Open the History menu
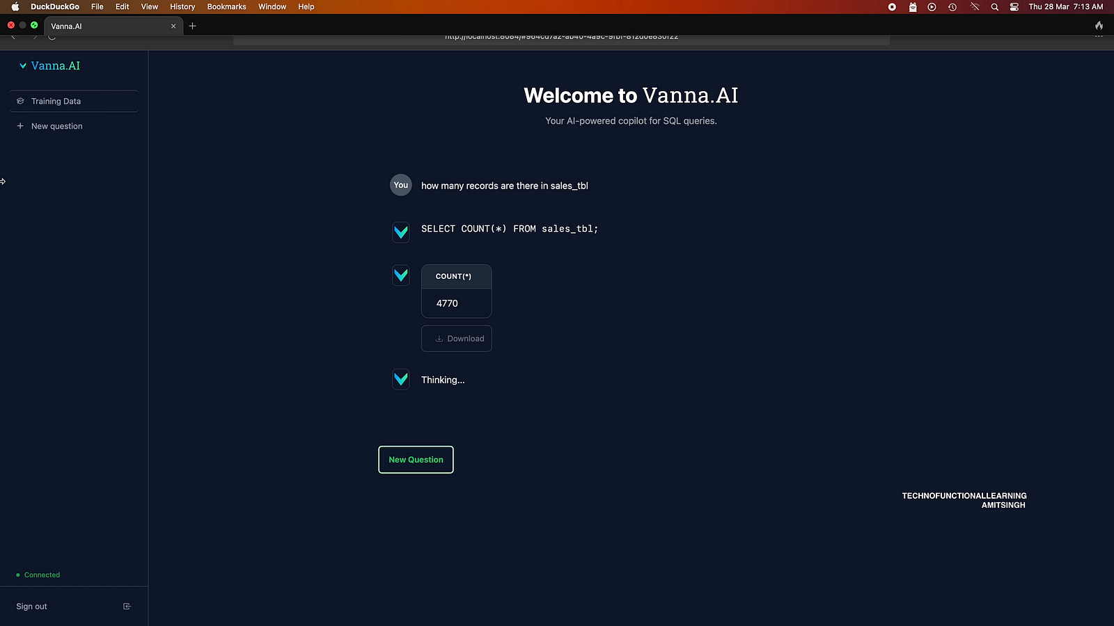Viewport: 1114px width, 626px height. tap(182, 7)
